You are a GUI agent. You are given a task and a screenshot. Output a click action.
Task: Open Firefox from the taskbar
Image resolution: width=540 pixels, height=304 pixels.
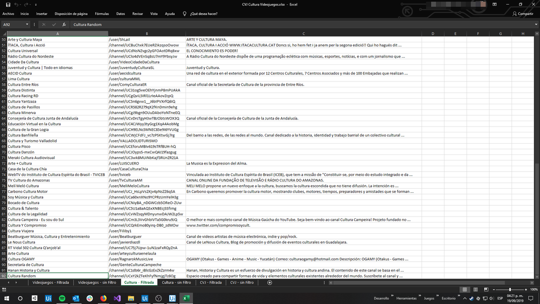[x=103, y=298]
